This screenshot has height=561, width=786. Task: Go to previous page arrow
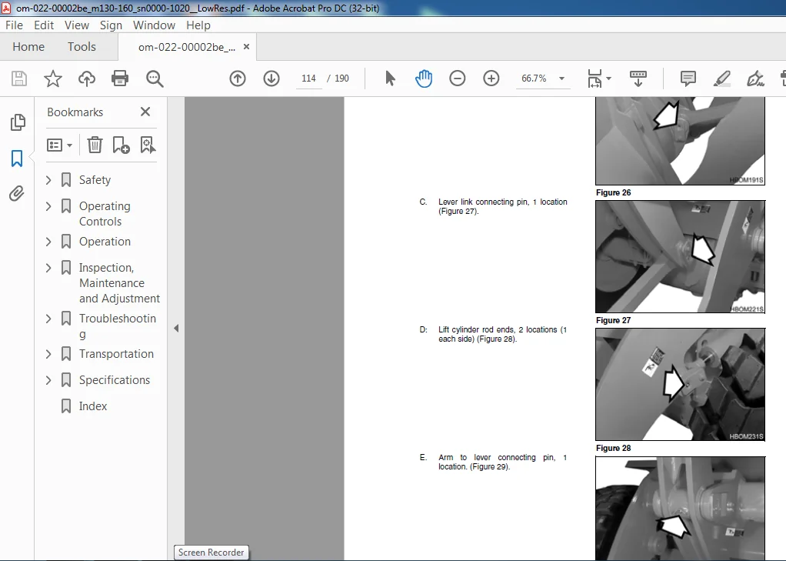coord(238,78)
